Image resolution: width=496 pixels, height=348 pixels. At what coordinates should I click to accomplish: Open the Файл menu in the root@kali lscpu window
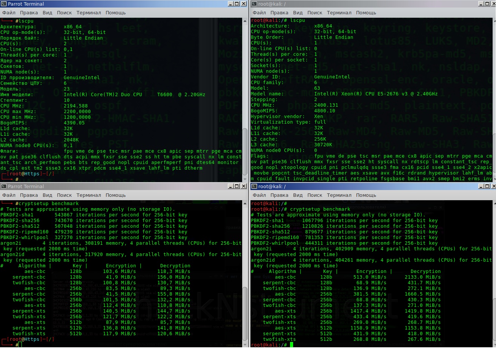[259, 13]
